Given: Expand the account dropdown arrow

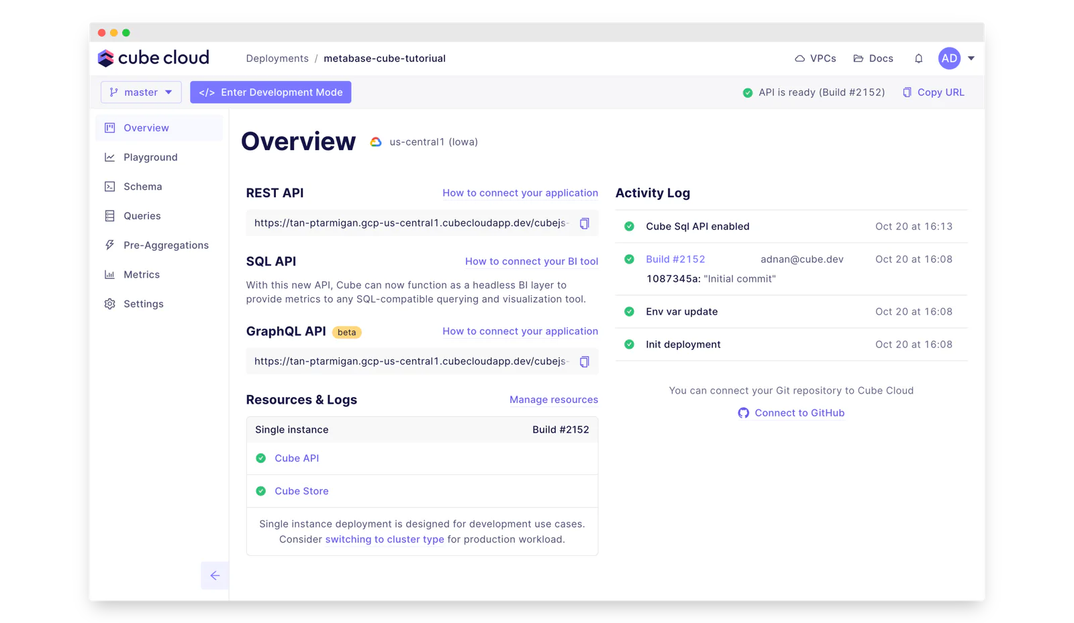Looking at the screenshot, I should [971, 58].
